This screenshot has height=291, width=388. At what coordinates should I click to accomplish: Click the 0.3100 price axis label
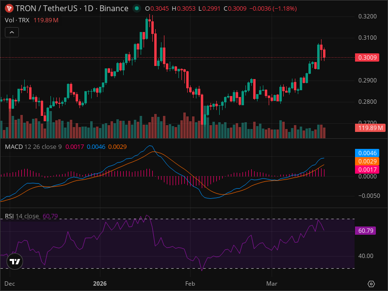tap(368, 38)
